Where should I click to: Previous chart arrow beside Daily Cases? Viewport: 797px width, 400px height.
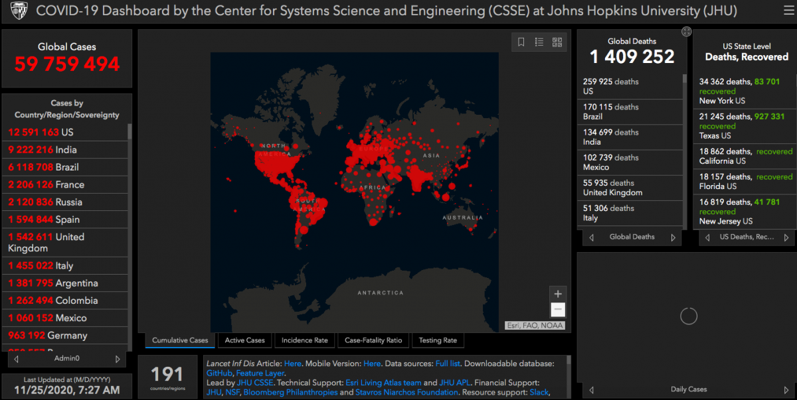coord(592,390)
